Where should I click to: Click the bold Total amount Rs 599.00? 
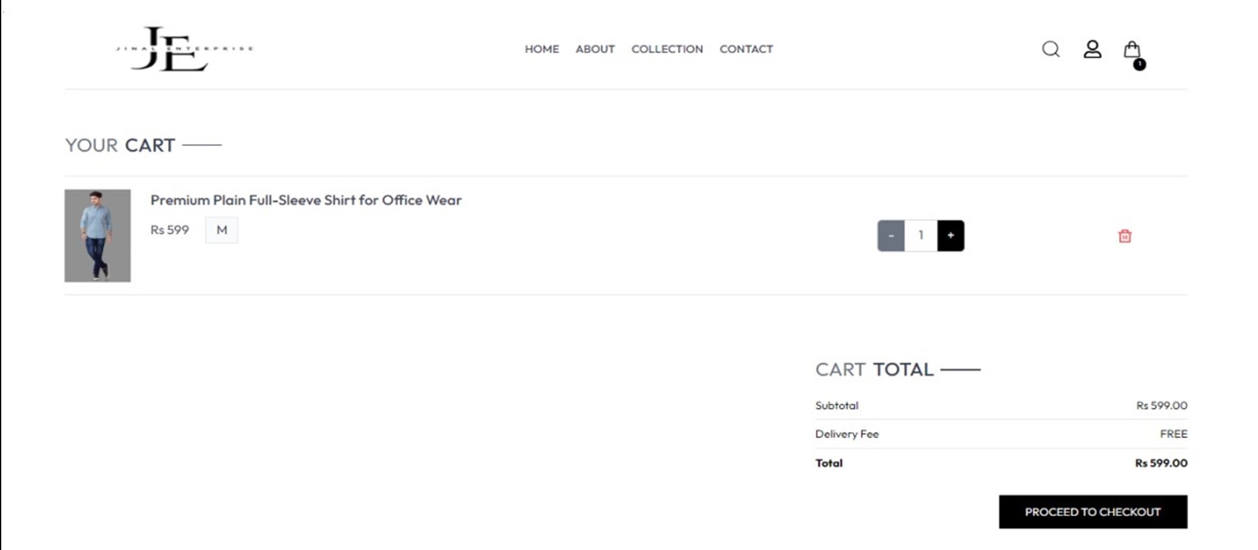[x=1161, y=463]
